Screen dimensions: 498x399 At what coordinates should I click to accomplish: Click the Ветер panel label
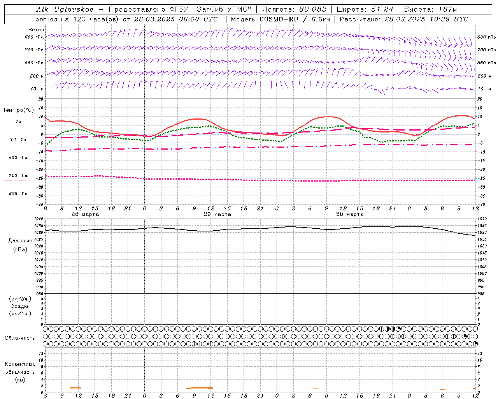(36, 30)
